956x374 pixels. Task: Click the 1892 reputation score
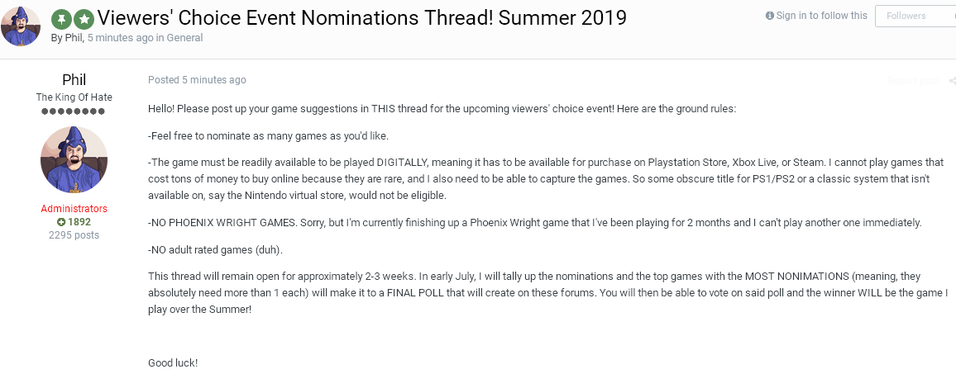click(x=79, y=222)
